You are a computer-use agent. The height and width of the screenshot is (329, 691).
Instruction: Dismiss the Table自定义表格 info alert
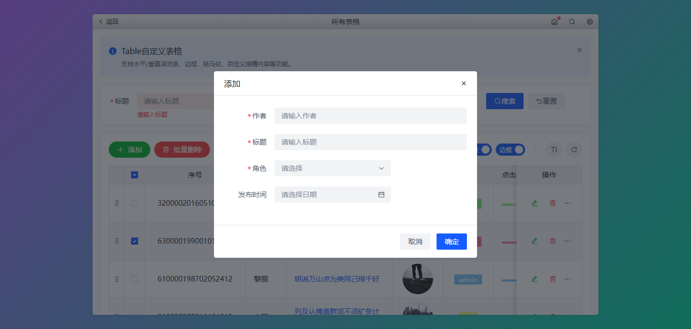point(580,50)
